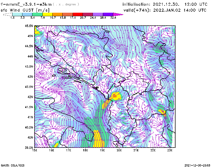Click the 45.5N latitude label
The height and width of the screenshot is (167, 216).
click(x=29, y=26)
